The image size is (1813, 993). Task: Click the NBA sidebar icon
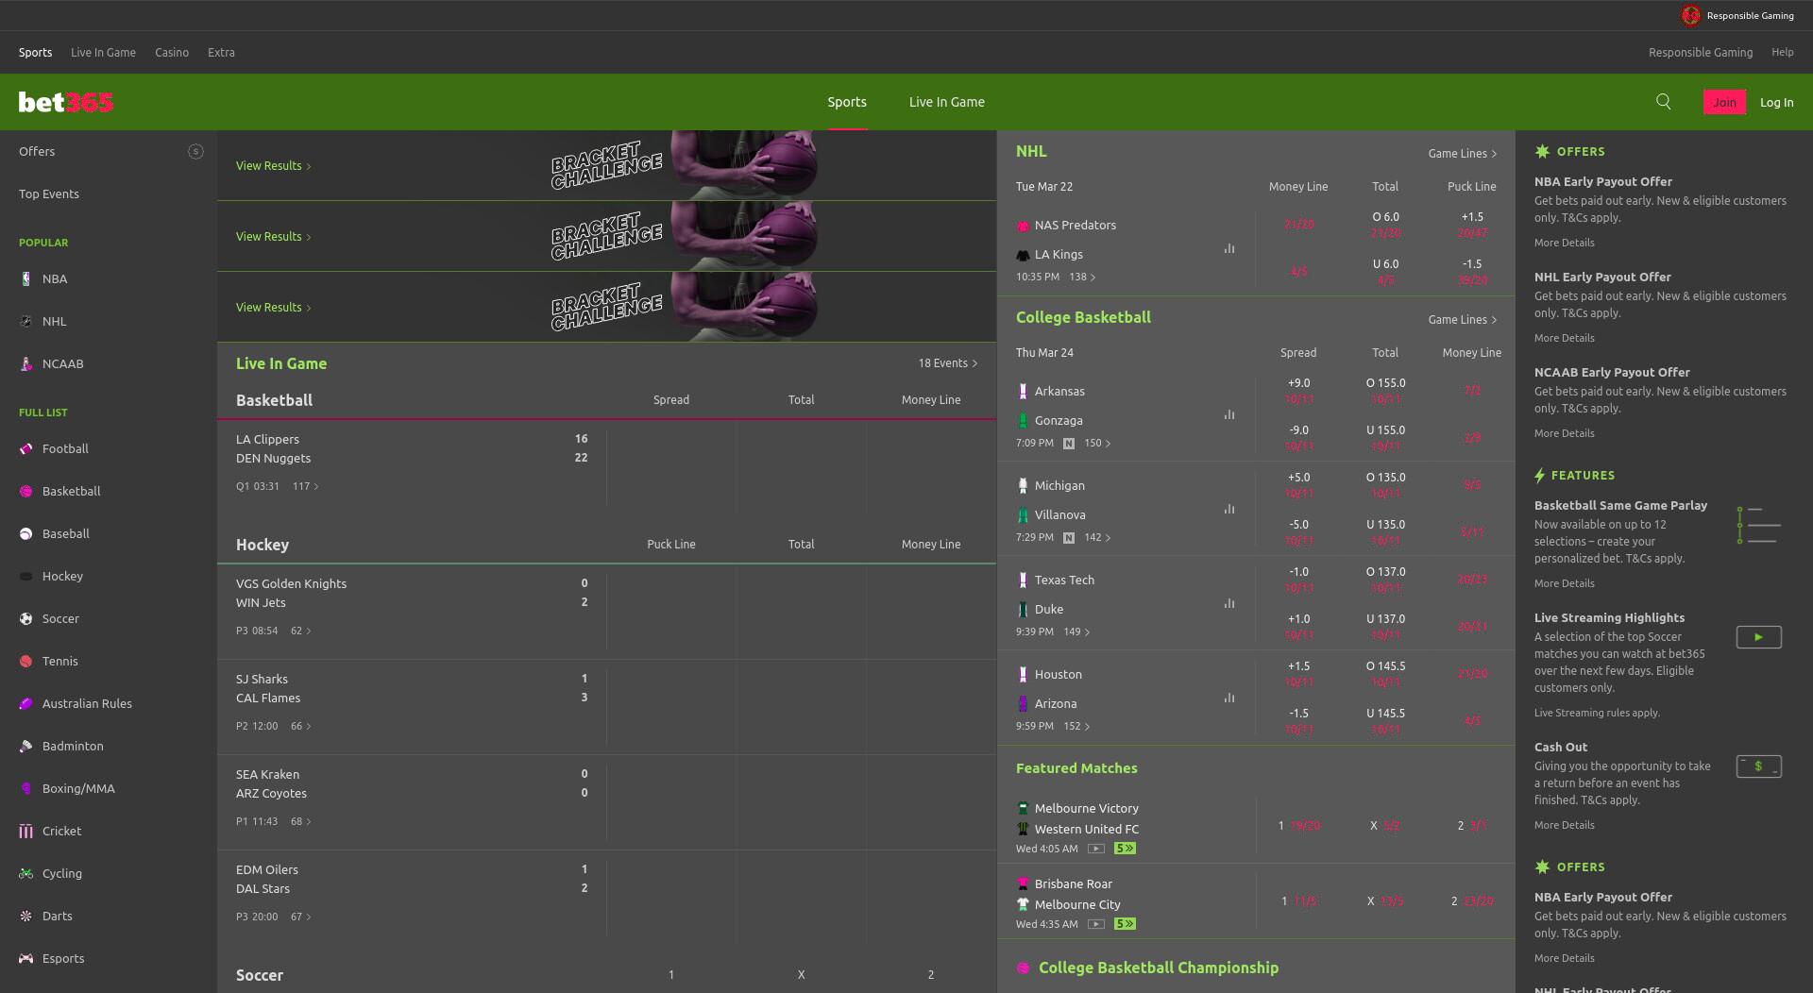(x=26, y=279)
